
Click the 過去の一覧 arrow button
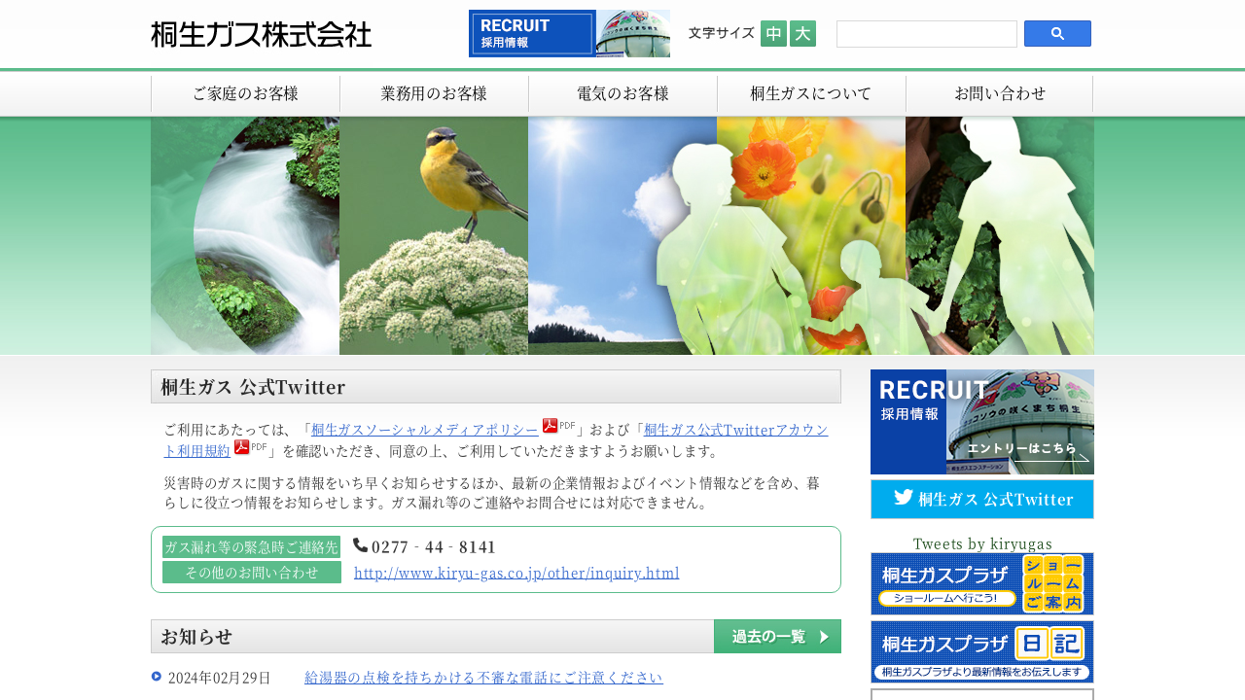(777, 637)
